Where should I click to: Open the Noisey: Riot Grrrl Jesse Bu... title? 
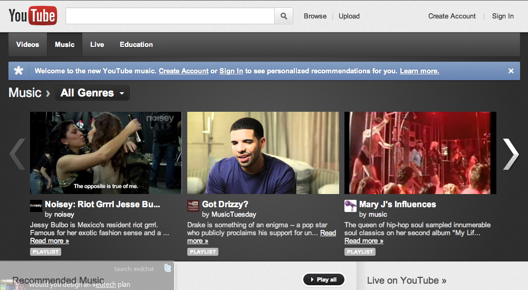pyautogui.click(x=102, y=204)
